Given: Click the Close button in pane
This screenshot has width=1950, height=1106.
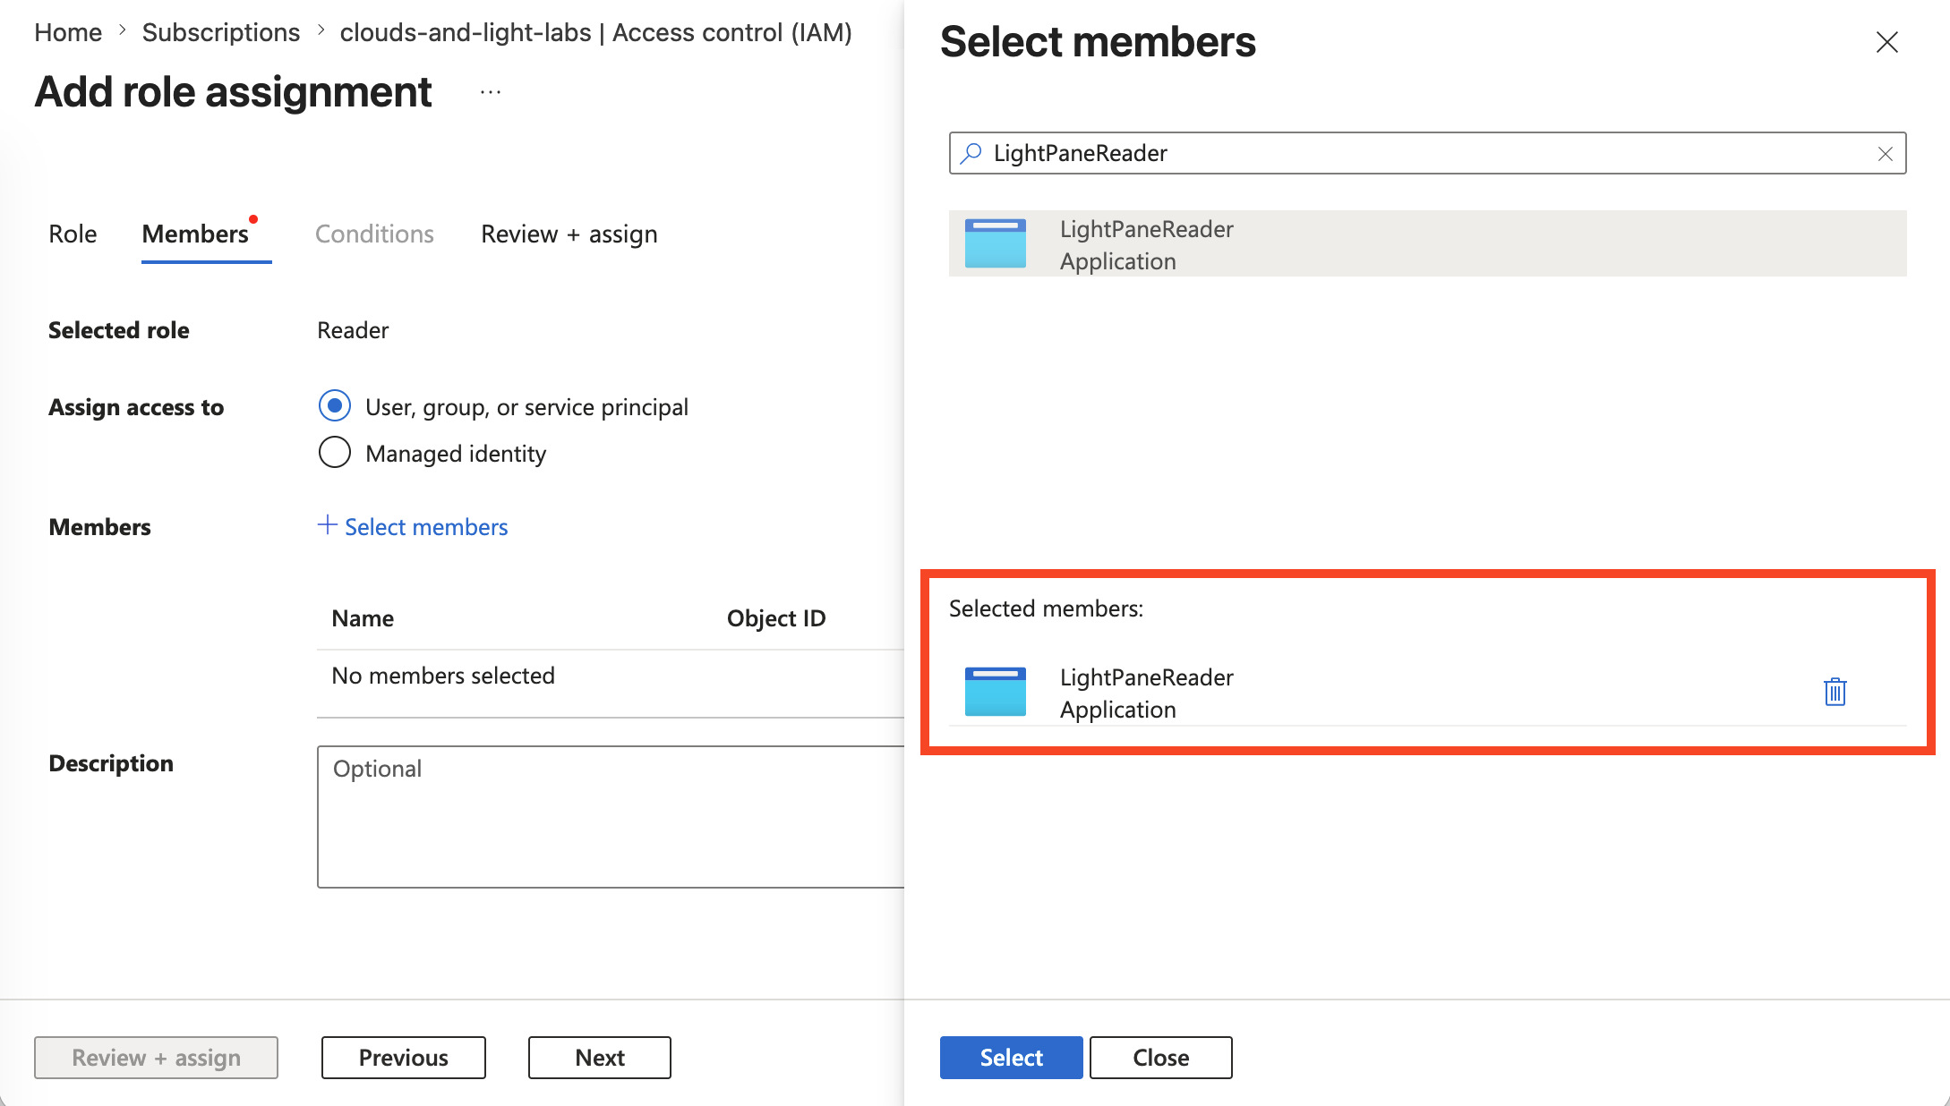Looking at the screenshot, I should coord(1160,1058).
